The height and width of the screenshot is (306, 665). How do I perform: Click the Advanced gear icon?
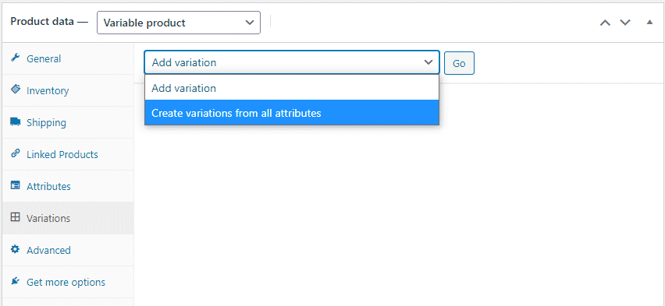[16, 249]
